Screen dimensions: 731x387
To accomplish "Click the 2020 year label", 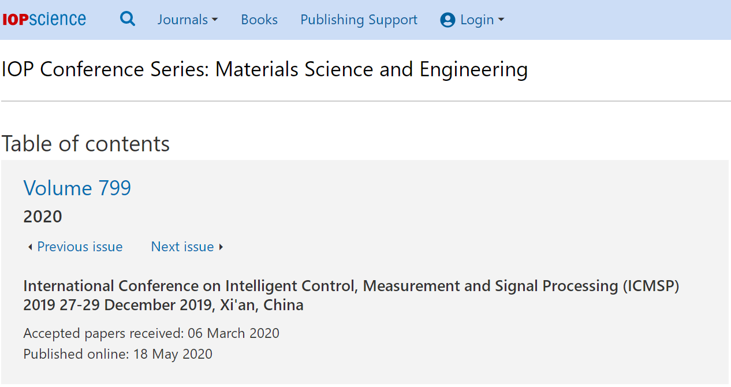I will point(43,217).
